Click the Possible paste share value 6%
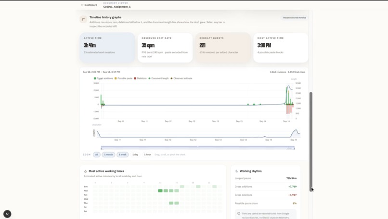 (295, 204)
